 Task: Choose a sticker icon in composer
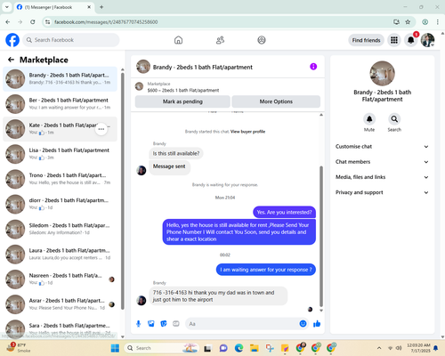(x=164, y=324)
